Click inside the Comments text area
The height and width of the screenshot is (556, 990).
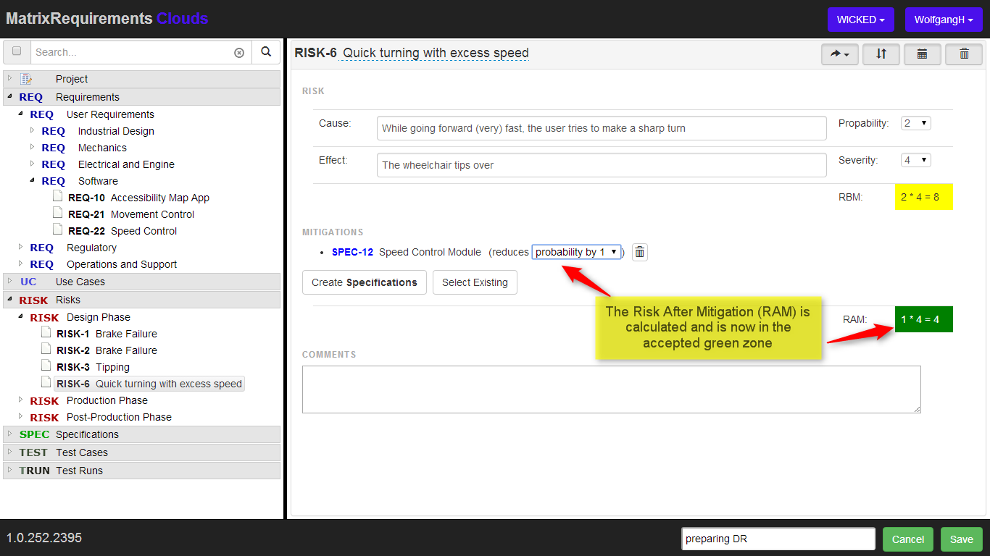click(x=612, y=389)
